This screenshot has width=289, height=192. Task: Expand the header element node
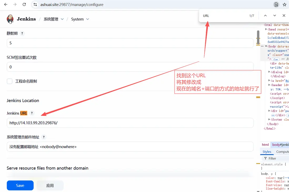tap(269, 85)
